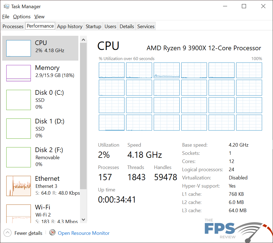Switch to the Services tab
This screenshot has height=243, width=273.
click(146, 26)
